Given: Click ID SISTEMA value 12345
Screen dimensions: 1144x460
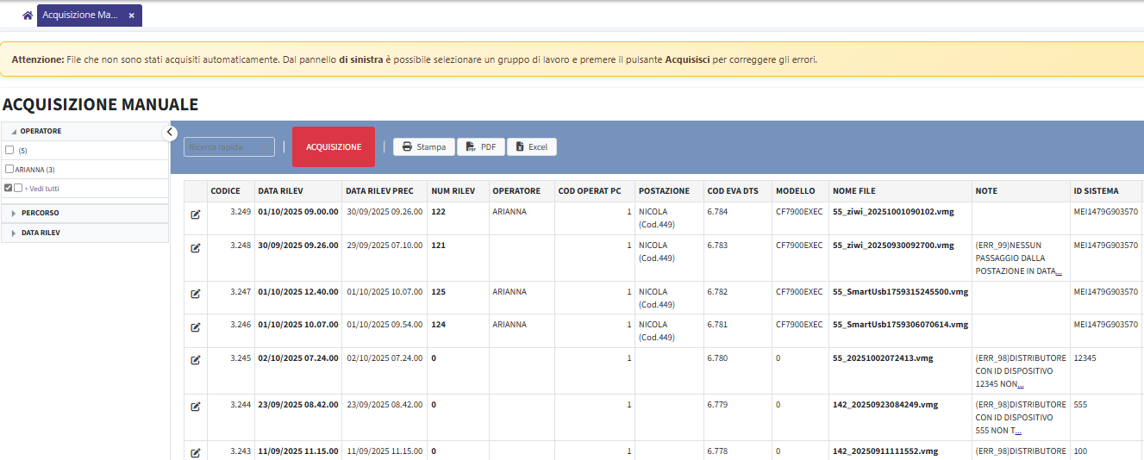Looking at the screenshot, I should pyautogui.click(x=1085, y=357).
